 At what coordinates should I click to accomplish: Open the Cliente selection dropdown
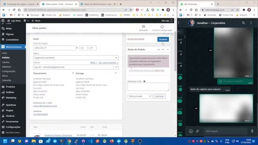76,67
